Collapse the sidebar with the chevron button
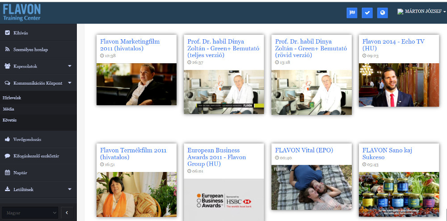 point(67,213)
